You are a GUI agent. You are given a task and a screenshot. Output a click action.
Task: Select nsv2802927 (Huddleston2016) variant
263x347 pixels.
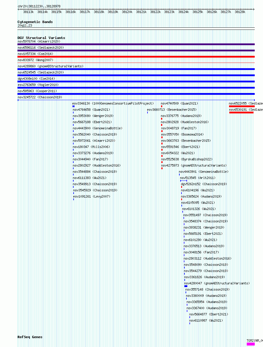point(97,165)
